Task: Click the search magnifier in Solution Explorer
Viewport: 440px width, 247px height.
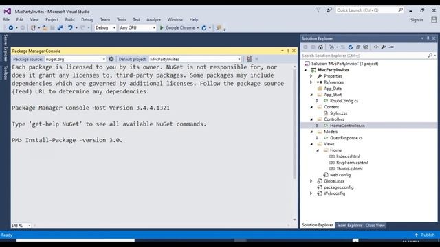Action: point(430,56)
